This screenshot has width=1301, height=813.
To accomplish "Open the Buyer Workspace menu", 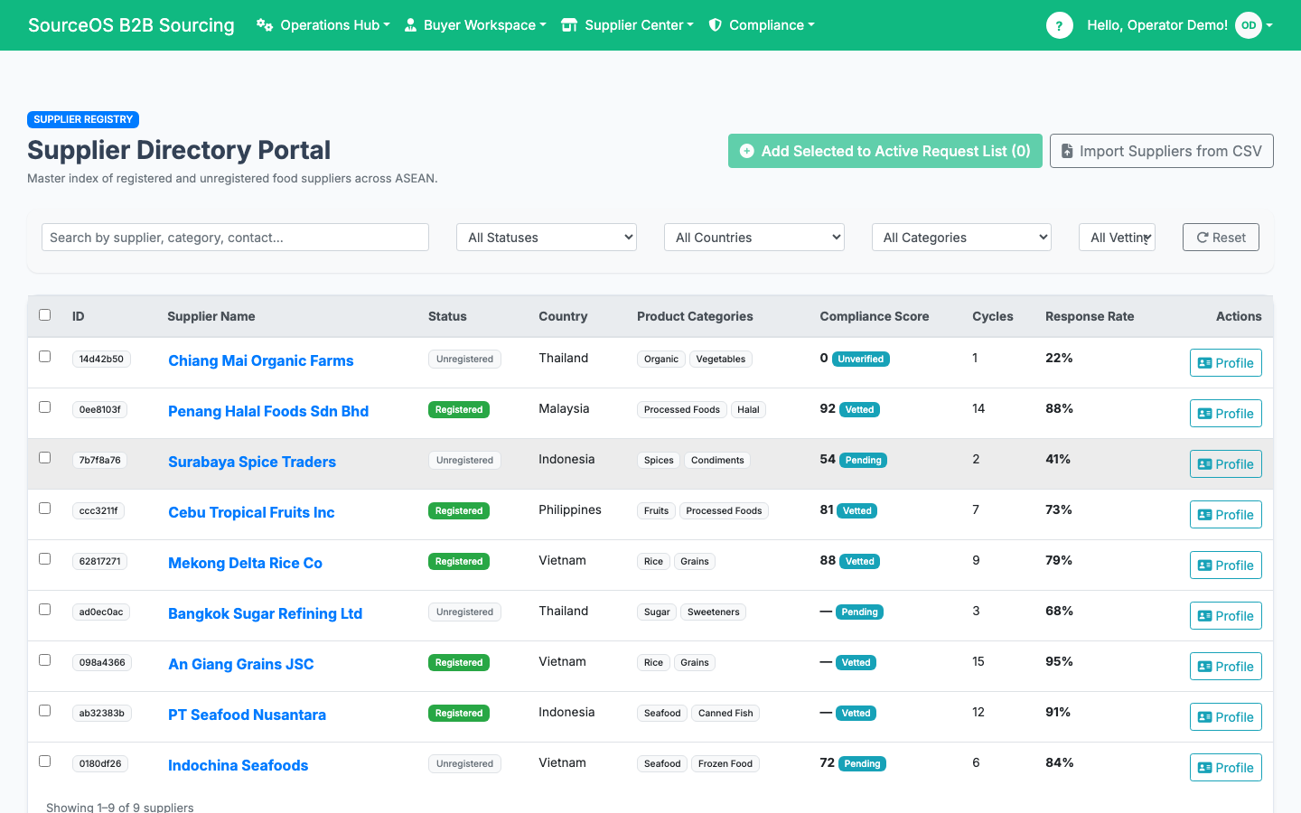I will [x=474, y=25].
